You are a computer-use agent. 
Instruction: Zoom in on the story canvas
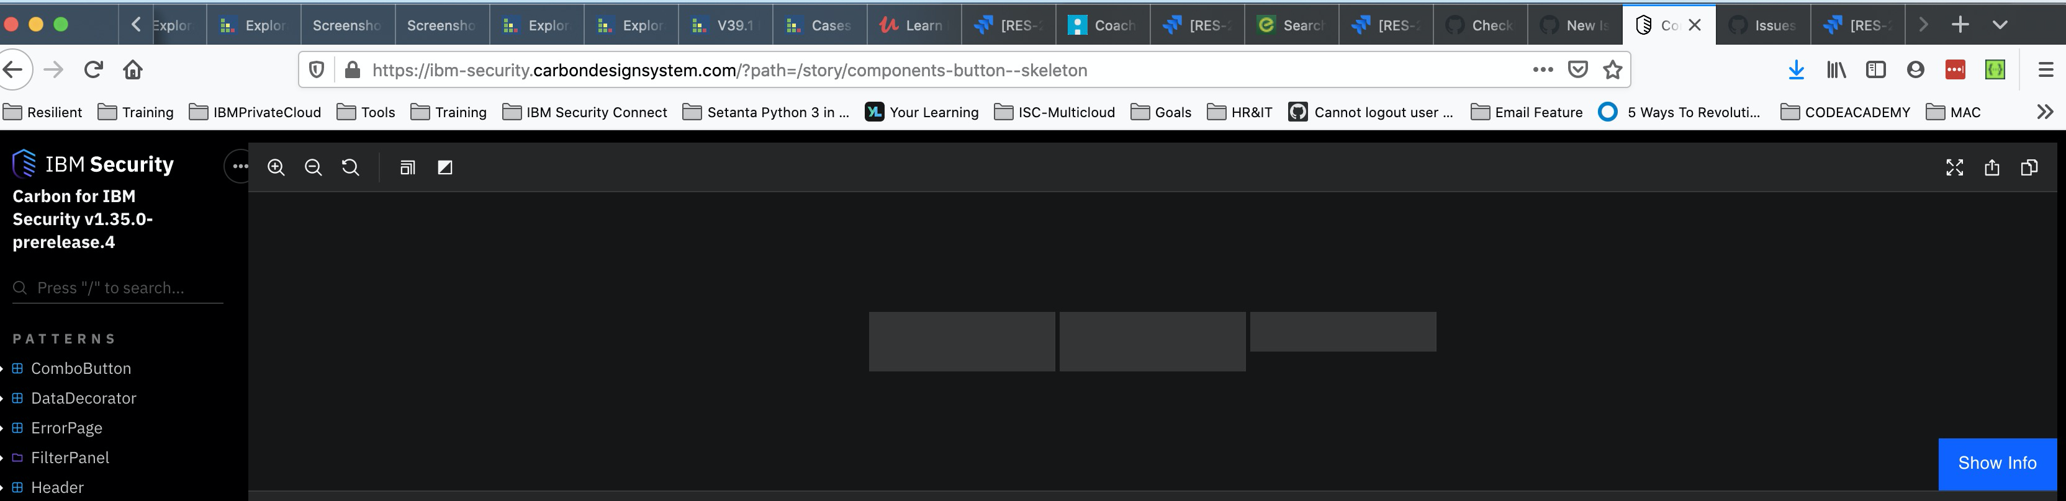tap(276, 167)
